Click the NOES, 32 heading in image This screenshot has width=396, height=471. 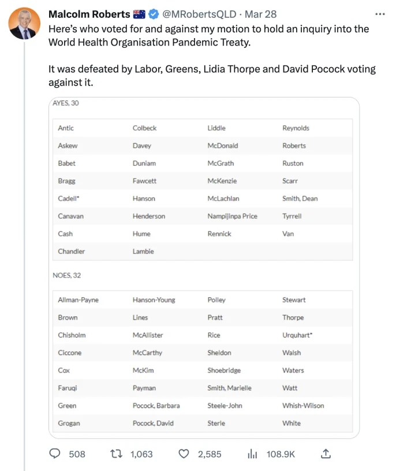point(66,275)
